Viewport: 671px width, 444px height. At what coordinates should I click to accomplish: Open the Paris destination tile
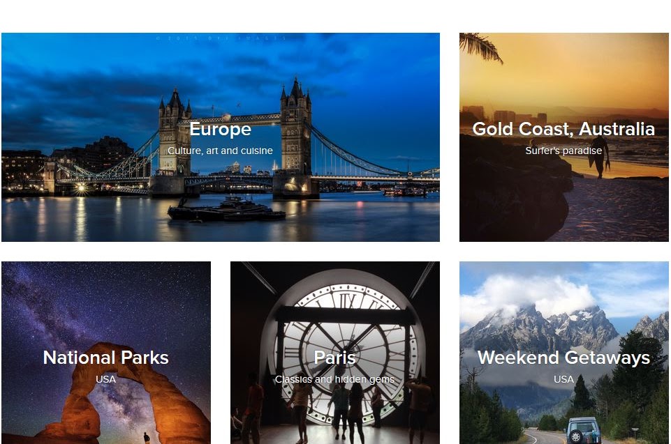tap(335, 353)
